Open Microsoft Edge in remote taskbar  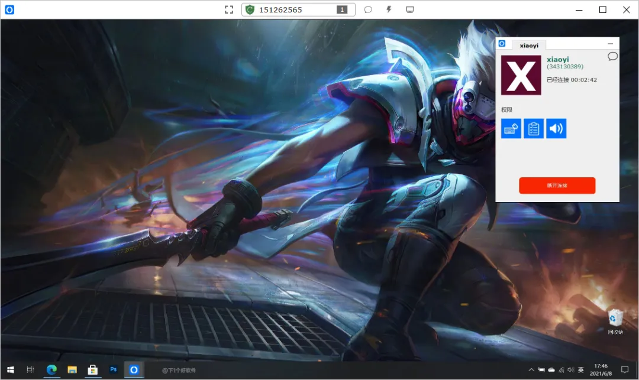51,370
